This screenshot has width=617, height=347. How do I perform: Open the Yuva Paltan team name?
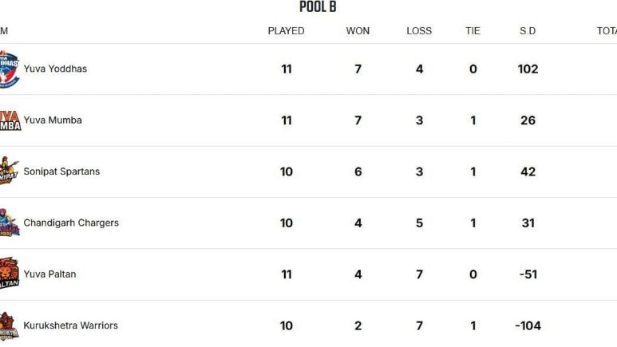pos(49,274)
